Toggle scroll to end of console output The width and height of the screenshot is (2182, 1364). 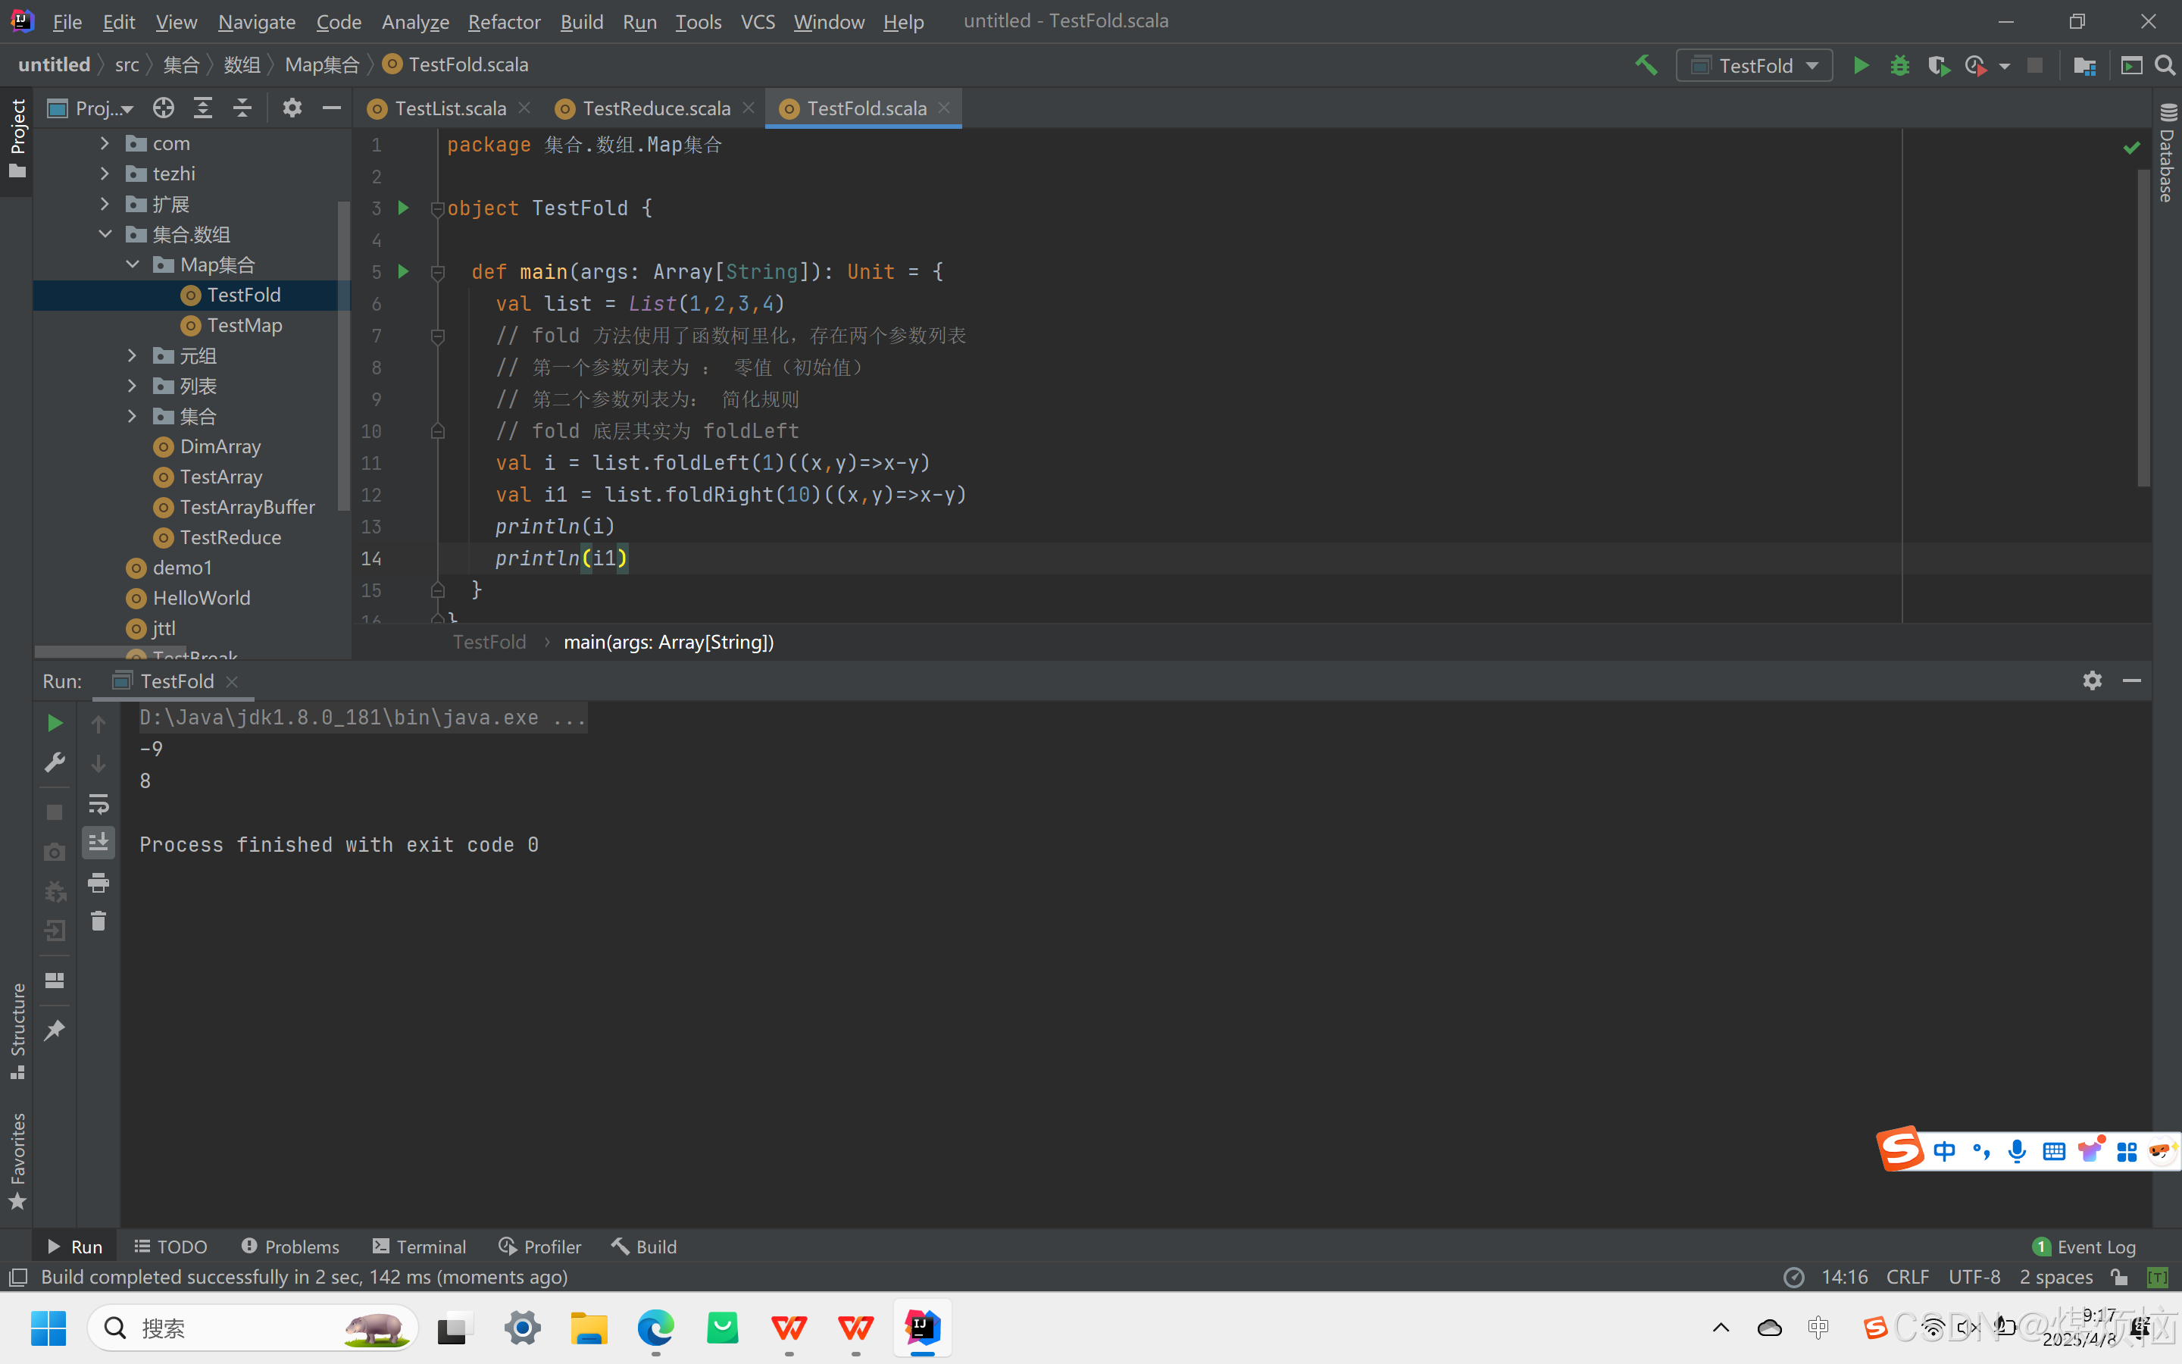pos(98,843)
